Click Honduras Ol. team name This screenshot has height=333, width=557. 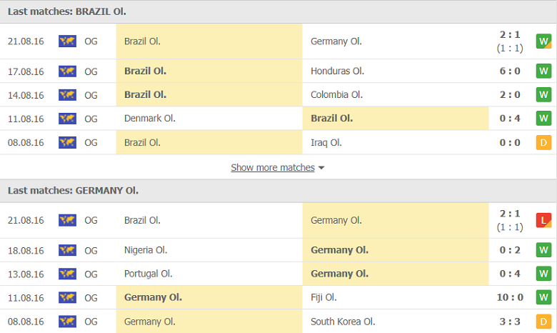pos(337,71)
